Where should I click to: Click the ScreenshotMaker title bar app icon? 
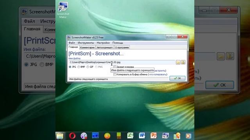tap(69, 38)
